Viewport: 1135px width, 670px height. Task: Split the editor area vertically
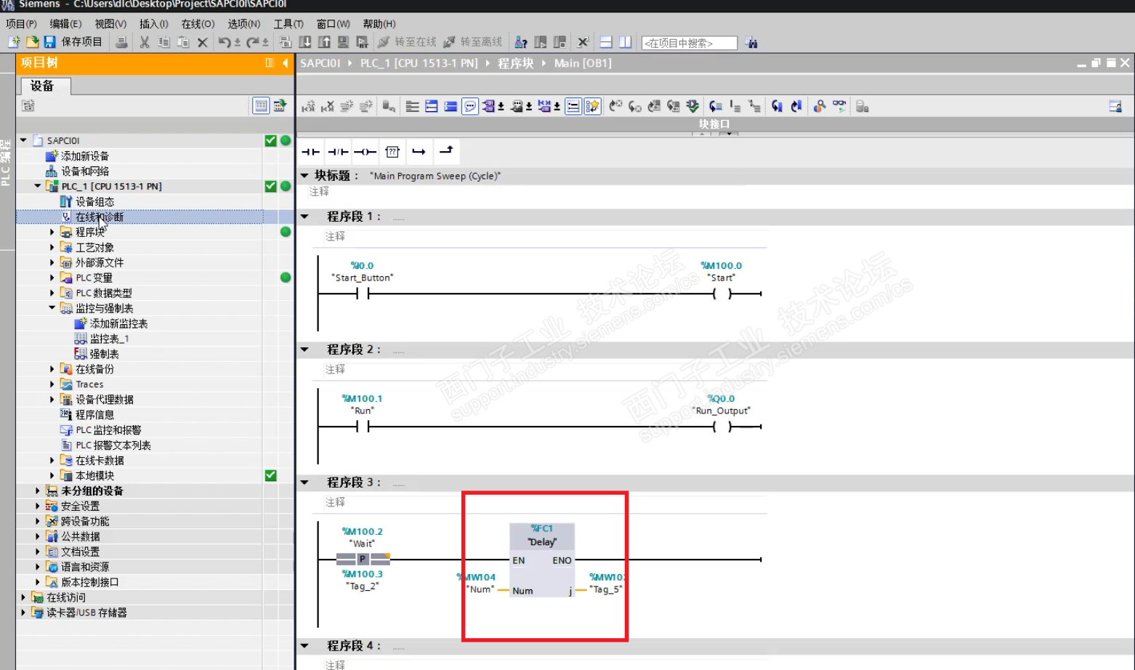626,42
